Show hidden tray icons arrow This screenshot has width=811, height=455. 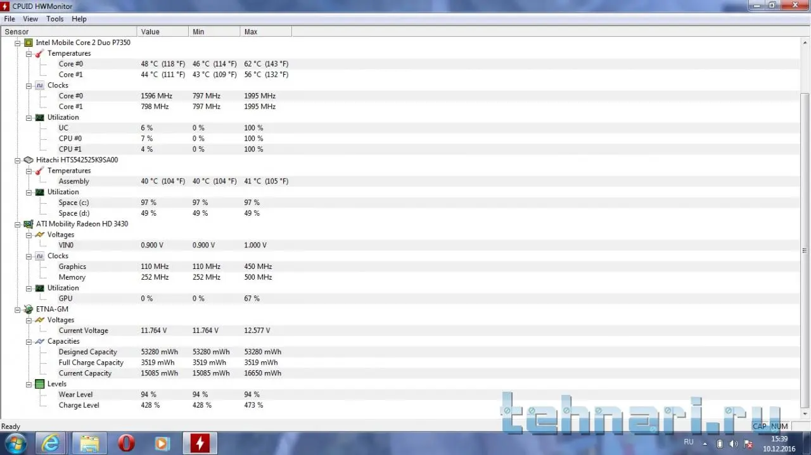pos(705,444)
